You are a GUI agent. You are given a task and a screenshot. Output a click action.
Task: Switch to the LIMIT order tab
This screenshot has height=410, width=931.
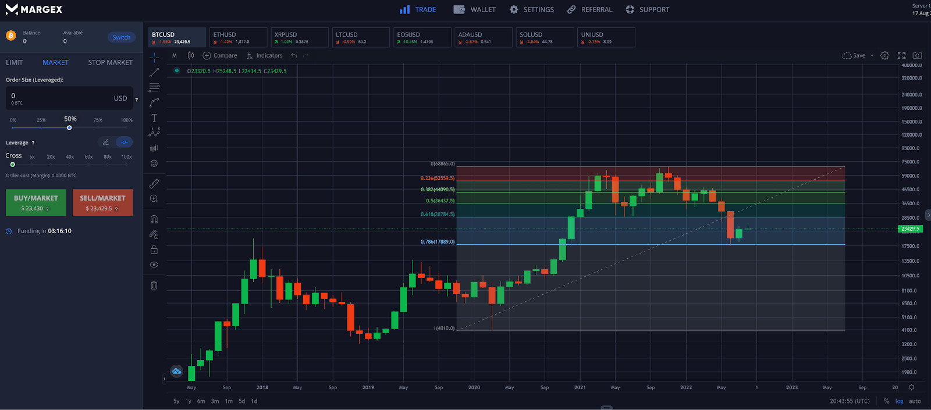(x=15, y=63)
